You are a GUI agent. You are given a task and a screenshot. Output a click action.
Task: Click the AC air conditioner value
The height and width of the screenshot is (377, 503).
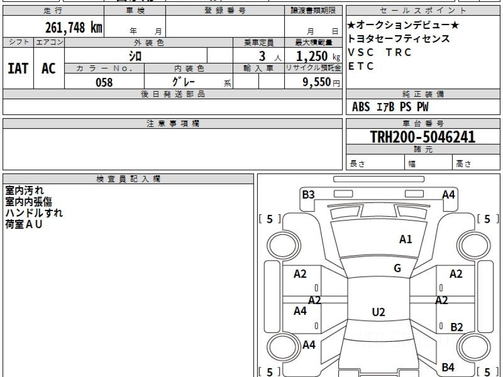click(x=49, y=68)
